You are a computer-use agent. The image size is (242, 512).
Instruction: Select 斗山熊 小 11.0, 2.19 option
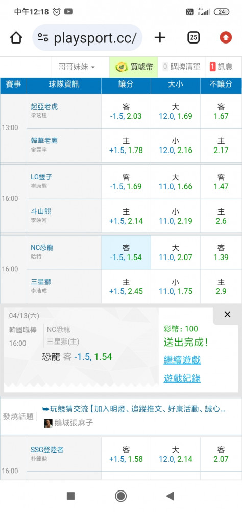(176, 216)
